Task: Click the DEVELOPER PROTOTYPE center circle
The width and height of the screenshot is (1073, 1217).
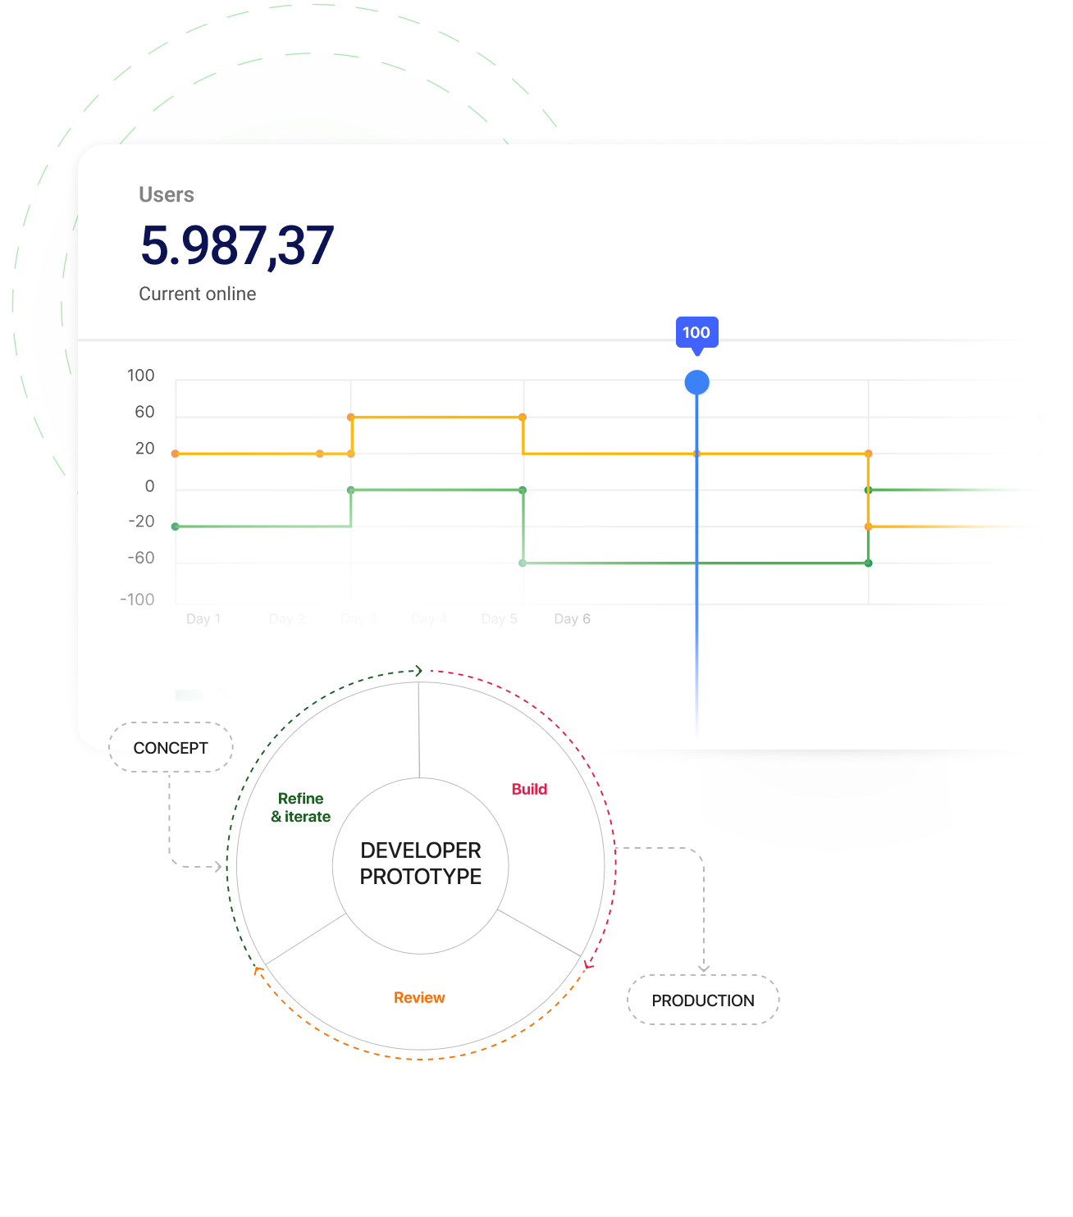Action: 421,865
